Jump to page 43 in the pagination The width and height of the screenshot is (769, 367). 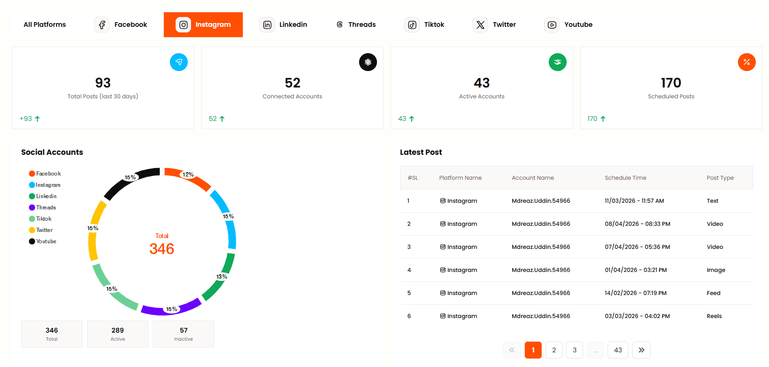pyautogui.click(x=617, y=350)
